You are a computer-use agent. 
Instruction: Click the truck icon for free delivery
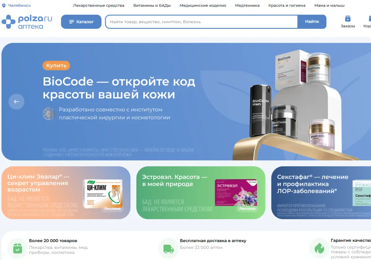point(168,248)
